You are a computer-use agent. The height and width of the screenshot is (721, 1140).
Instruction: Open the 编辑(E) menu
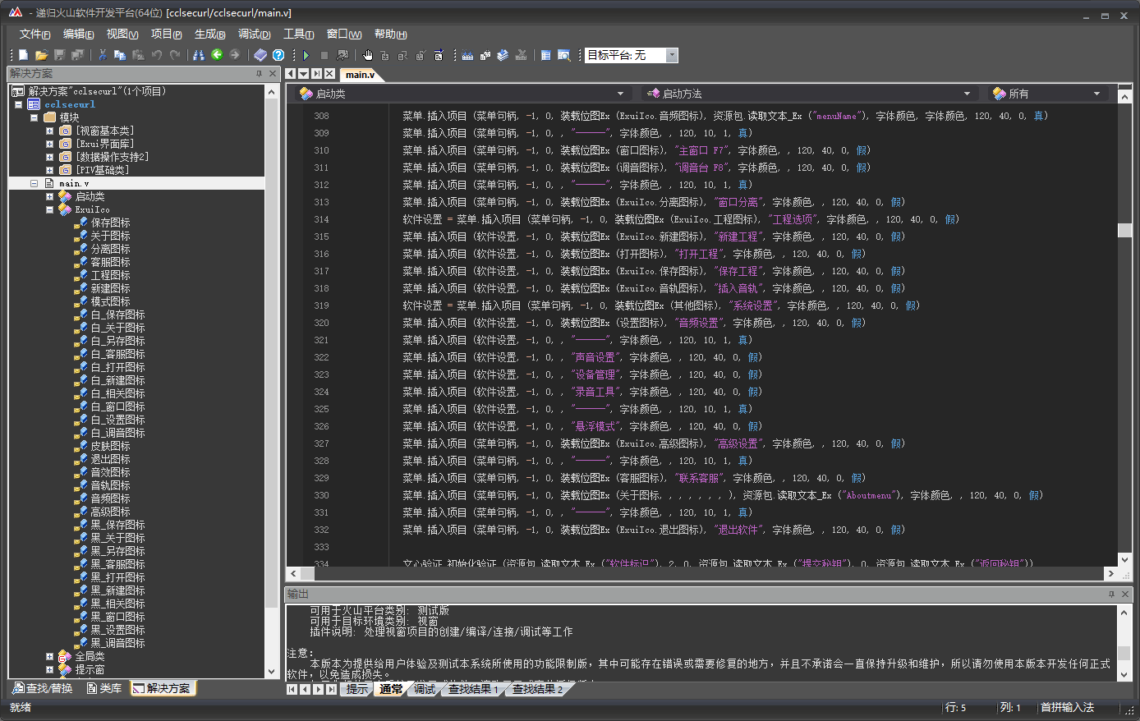78,34
